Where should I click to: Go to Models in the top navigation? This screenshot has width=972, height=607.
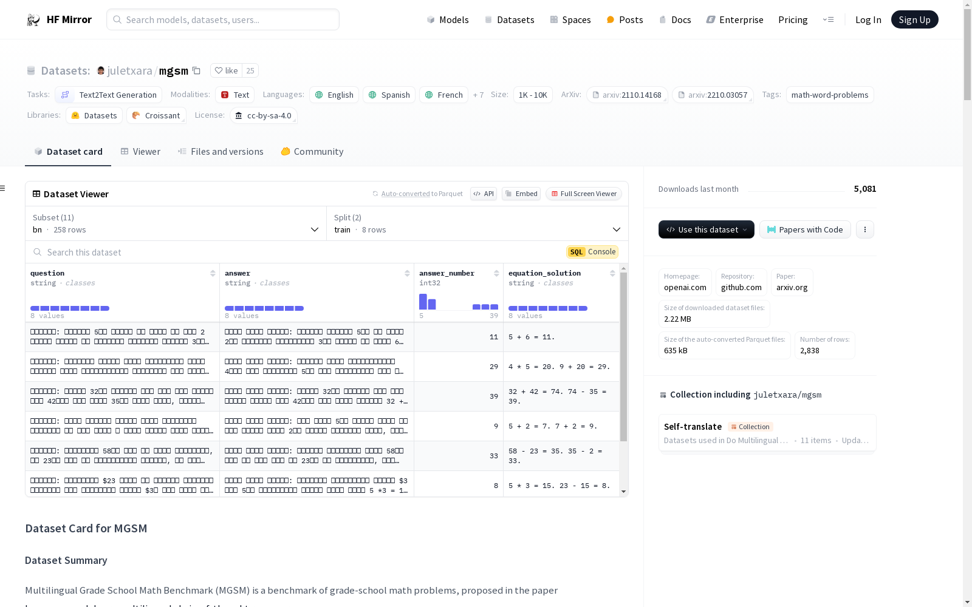pos(448,20)
